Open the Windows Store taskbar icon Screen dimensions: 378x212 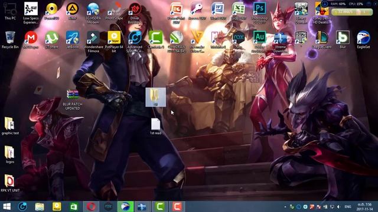(74, 207)
